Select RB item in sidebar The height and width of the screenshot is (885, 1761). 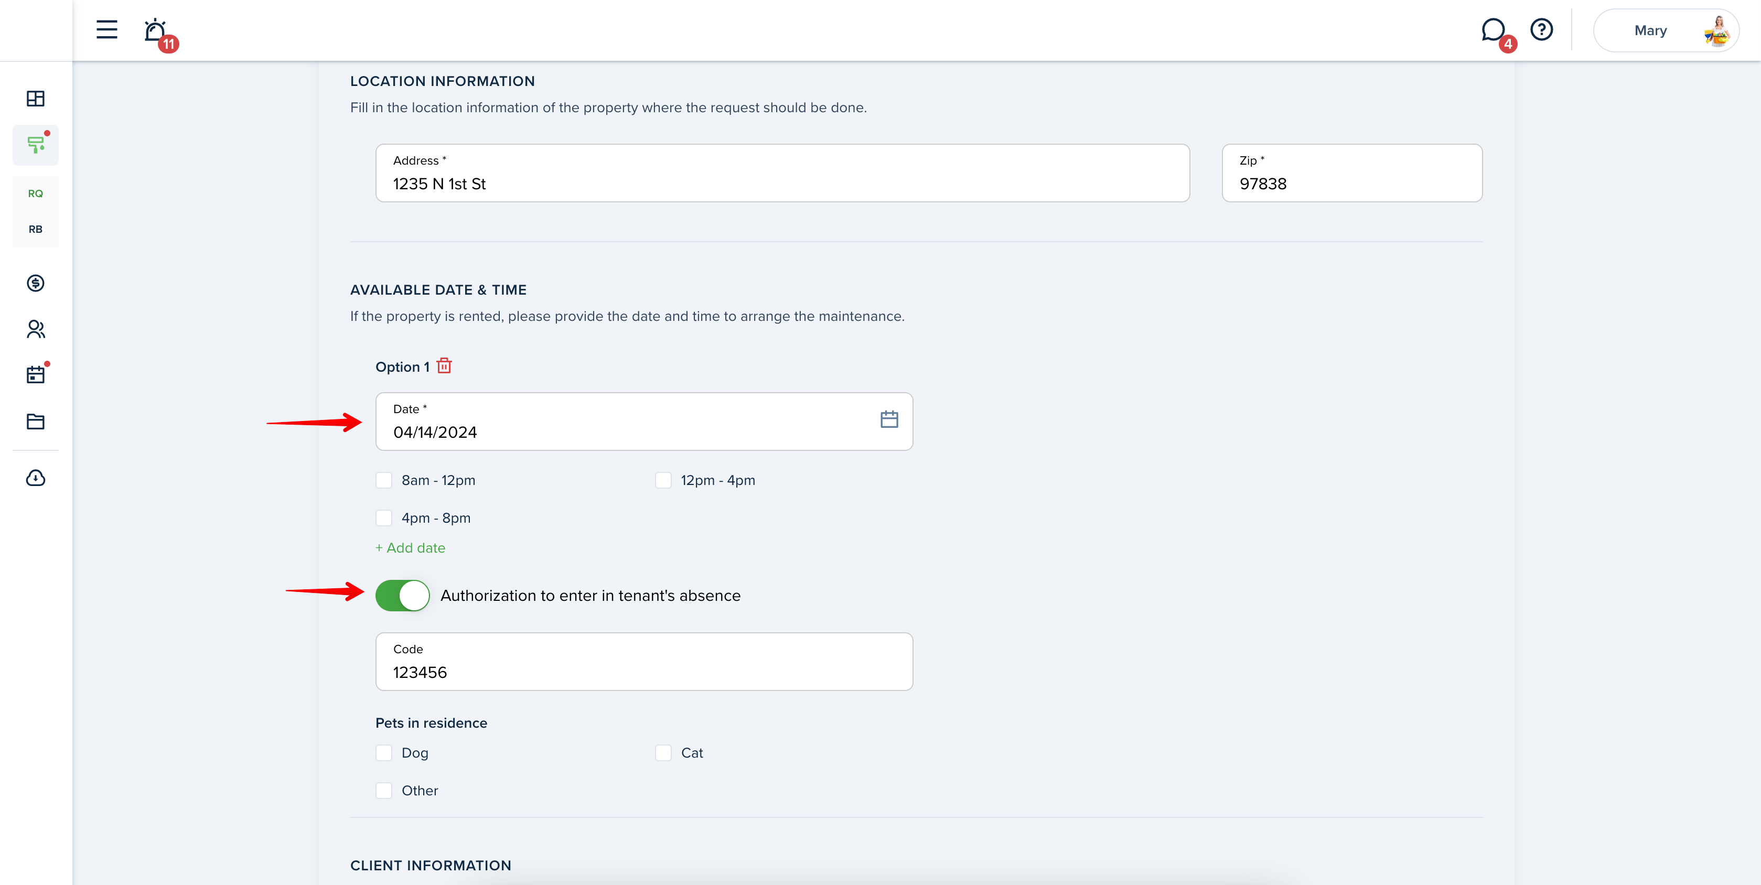click(36, 229)
